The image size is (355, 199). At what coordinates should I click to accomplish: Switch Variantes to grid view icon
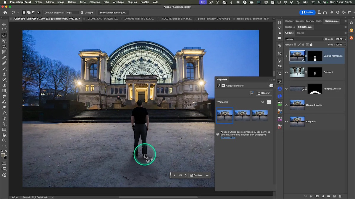[x=269, y=102]
